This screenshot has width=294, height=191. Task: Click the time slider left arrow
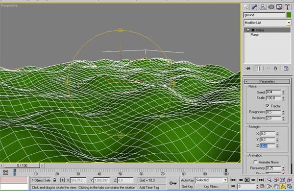tap(1, 166)
